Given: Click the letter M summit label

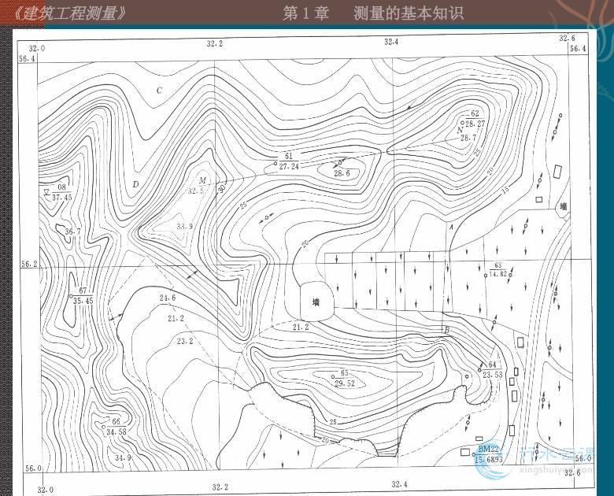Looking at the screenshot, I should (202, 180).
